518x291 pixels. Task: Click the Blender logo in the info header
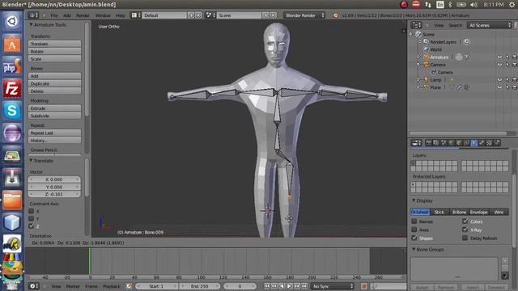tap(335, 15)
